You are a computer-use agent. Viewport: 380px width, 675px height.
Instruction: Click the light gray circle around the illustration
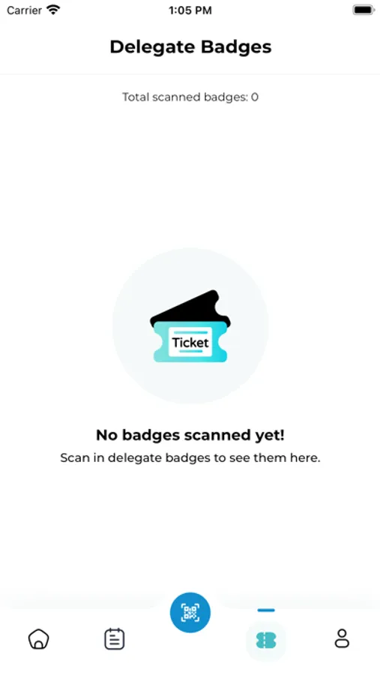pyautogui.click(x=190, y=326)
